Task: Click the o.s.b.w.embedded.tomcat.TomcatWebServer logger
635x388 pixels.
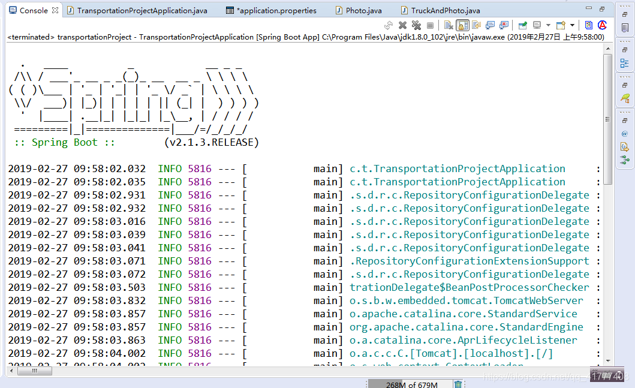Action: (466, 301)
